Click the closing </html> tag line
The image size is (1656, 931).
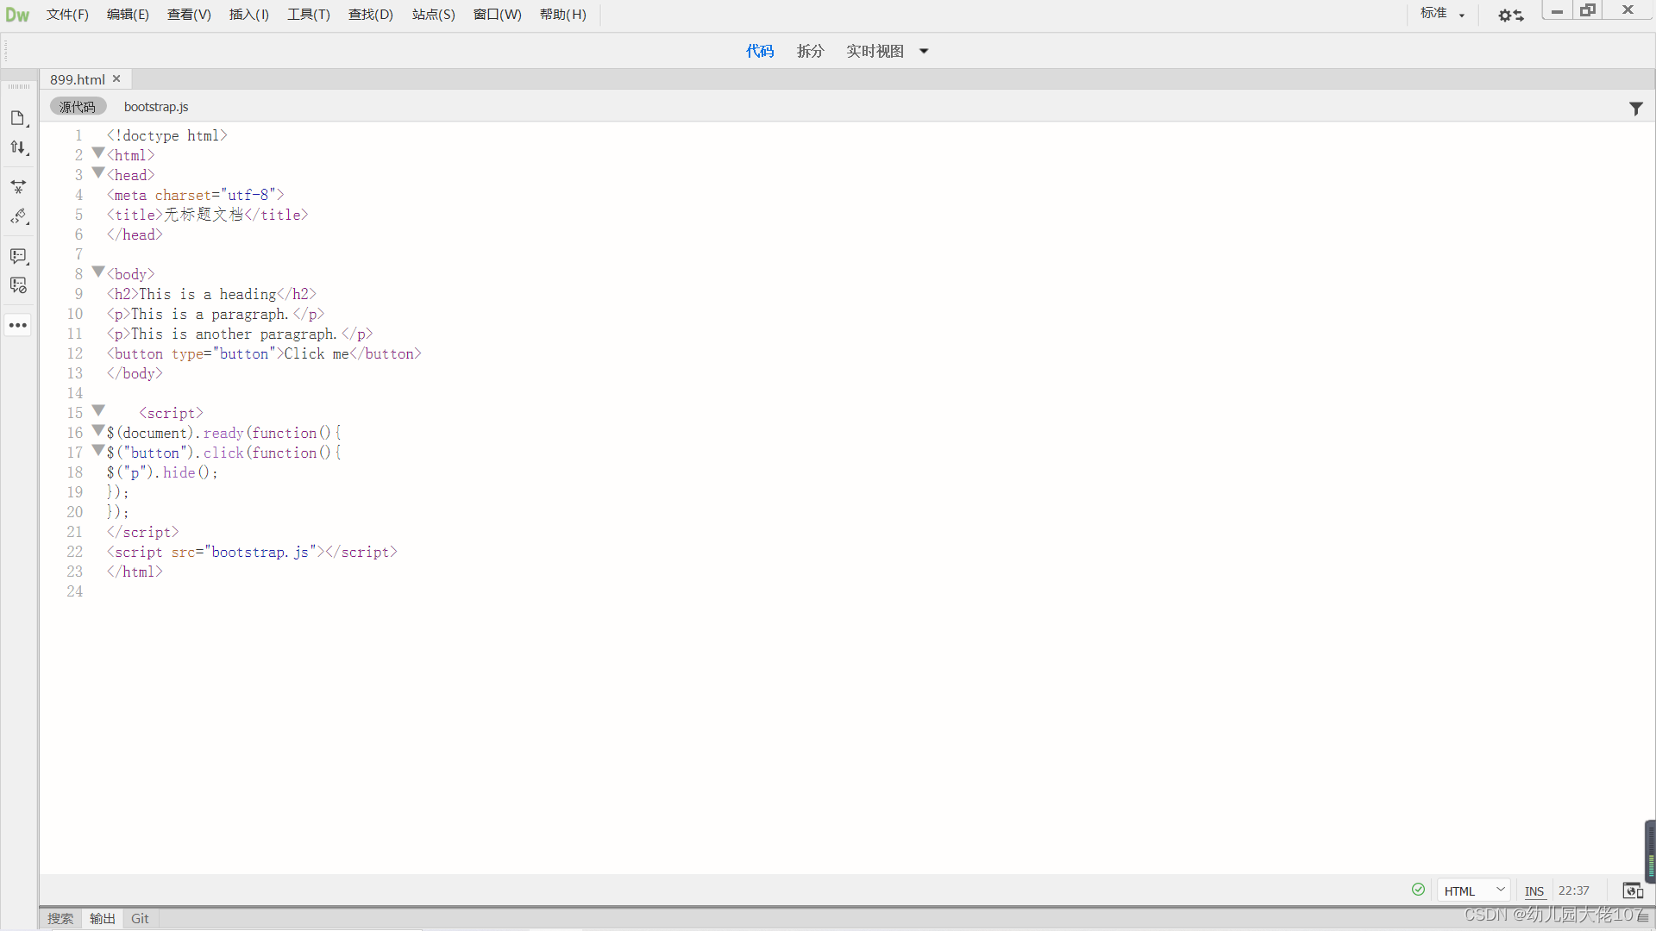[x=135, y=572]
